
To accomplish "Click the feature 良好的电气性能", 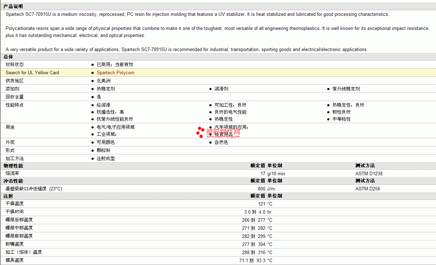I will click(230, 112).
